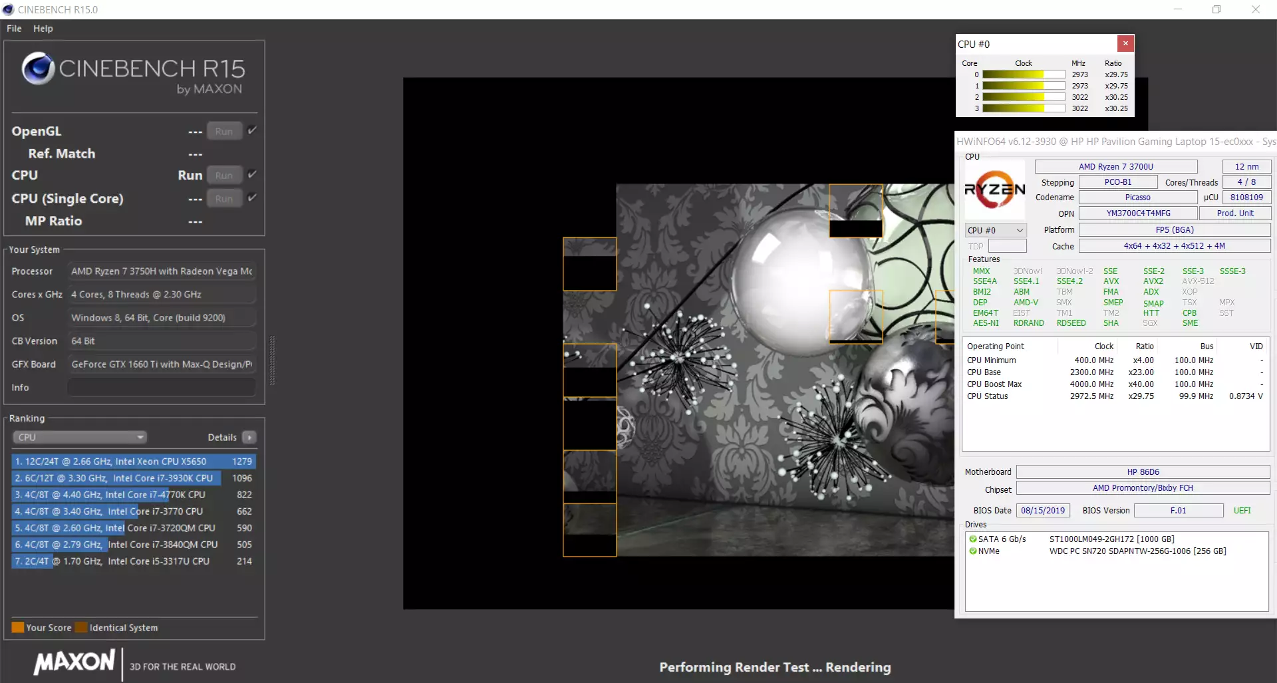This screenshot has width=1277, height=683.
Task: Select ranking row Intel Core i7-3930K CPU
Action: pos(134,478)
